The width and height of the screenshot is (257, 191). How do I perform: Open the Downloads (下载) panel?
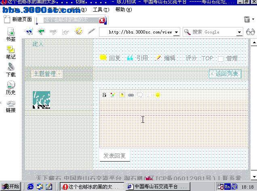click(11, 70)
